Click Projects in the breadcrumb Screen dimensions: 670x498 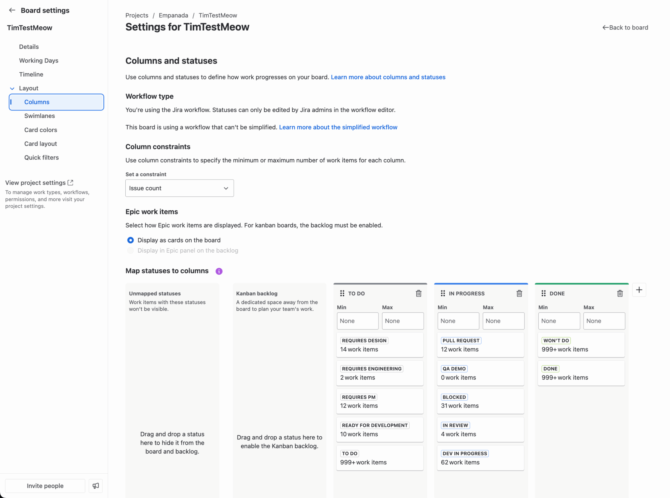click(137, 15)
